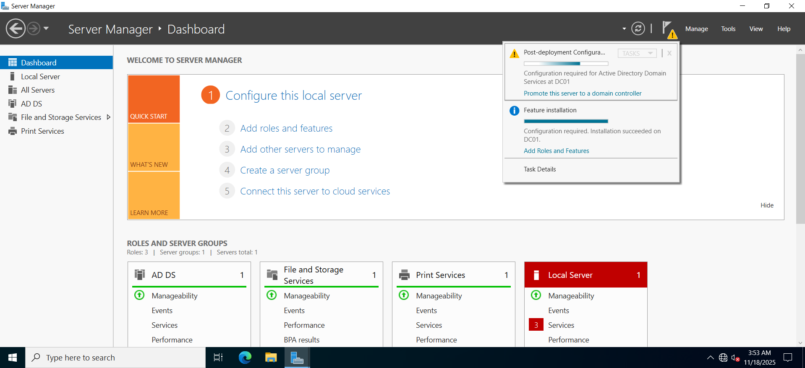805x368 pixels.
Task: Click BPA results in File and Storage tile
Action: point(302,340)
